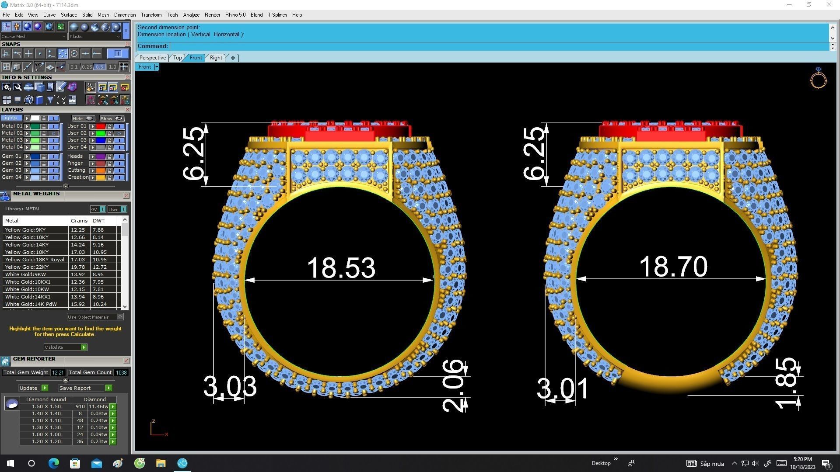Click the shaded sphere display mode icon
The image size is (840, 472).
tap(27, 27)
